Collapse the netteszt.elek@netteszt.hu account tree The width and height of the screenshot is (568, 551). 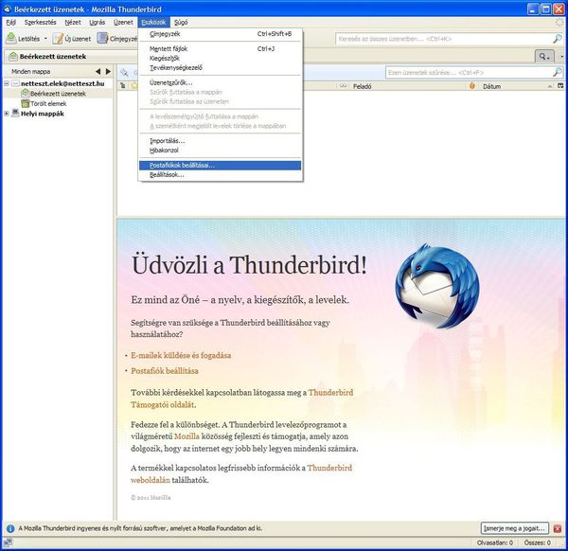pos(7,84)
